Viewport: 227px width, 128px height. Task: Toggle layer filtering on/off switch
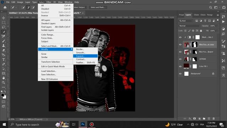(217, 21)
